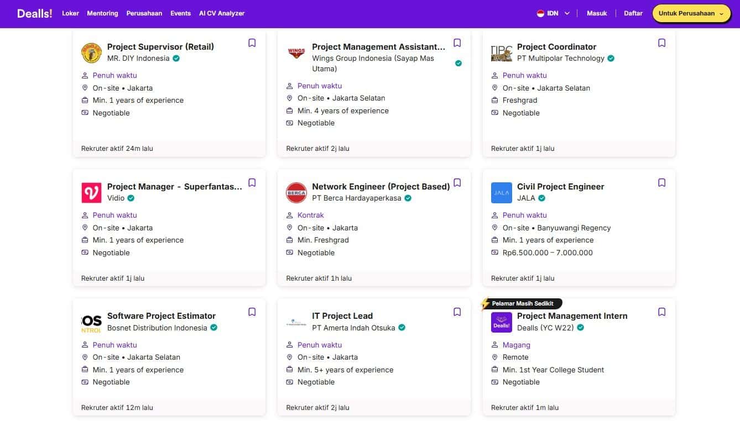Screen dimensions: 740x421
Task: Click the JALA company logo
Action: point(502,193)
